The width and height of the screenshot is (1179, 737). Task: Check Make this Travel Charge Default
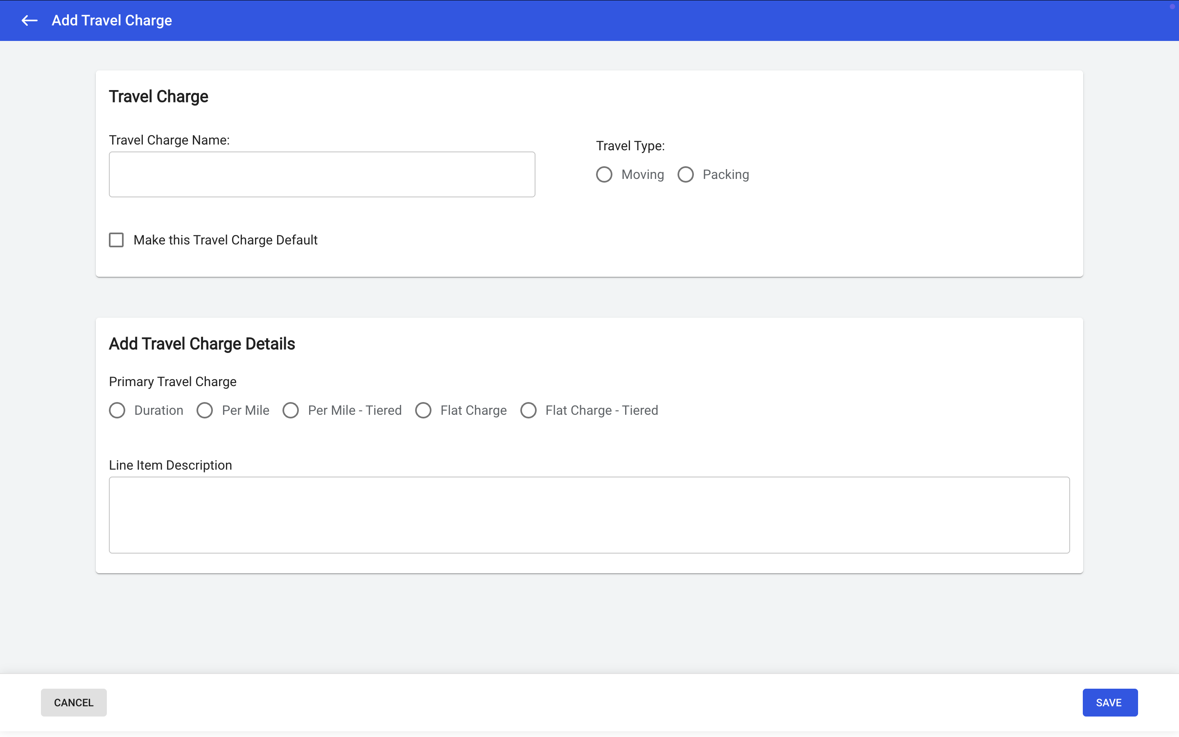[116, 240]
